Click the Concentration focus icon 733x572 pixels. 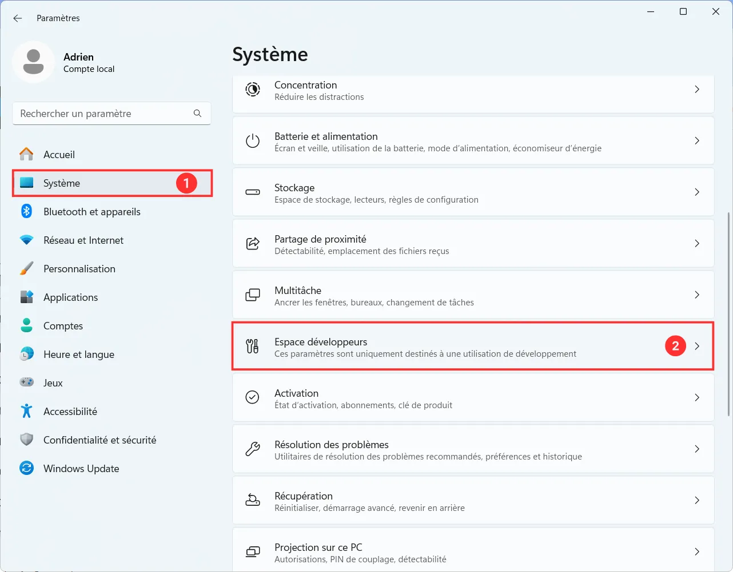point(253,90)
